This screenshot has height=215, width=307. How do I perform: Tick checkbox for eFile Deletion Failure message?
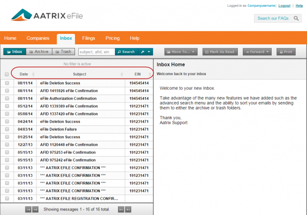[x=7, y=129]
